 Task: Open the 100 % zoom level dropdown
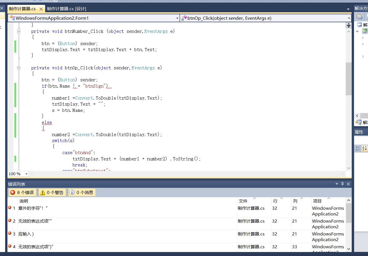tap(27, 174)
